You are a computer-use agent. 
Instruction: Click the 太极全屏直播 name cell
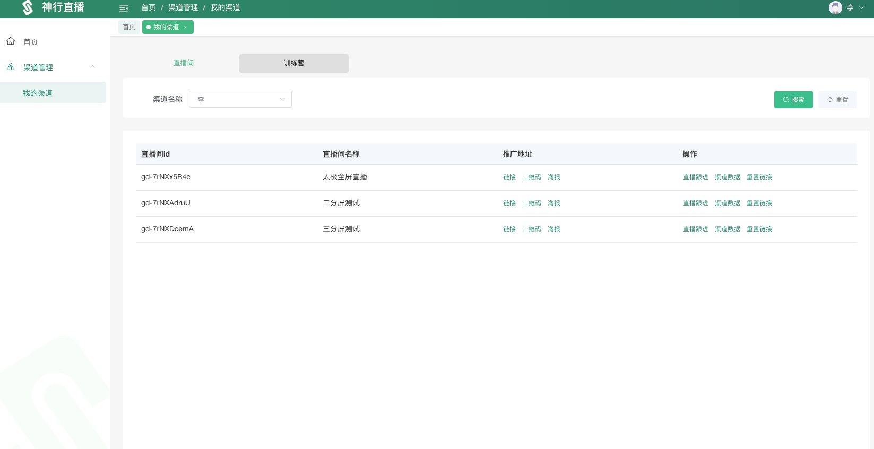click(x=345, y=177)
